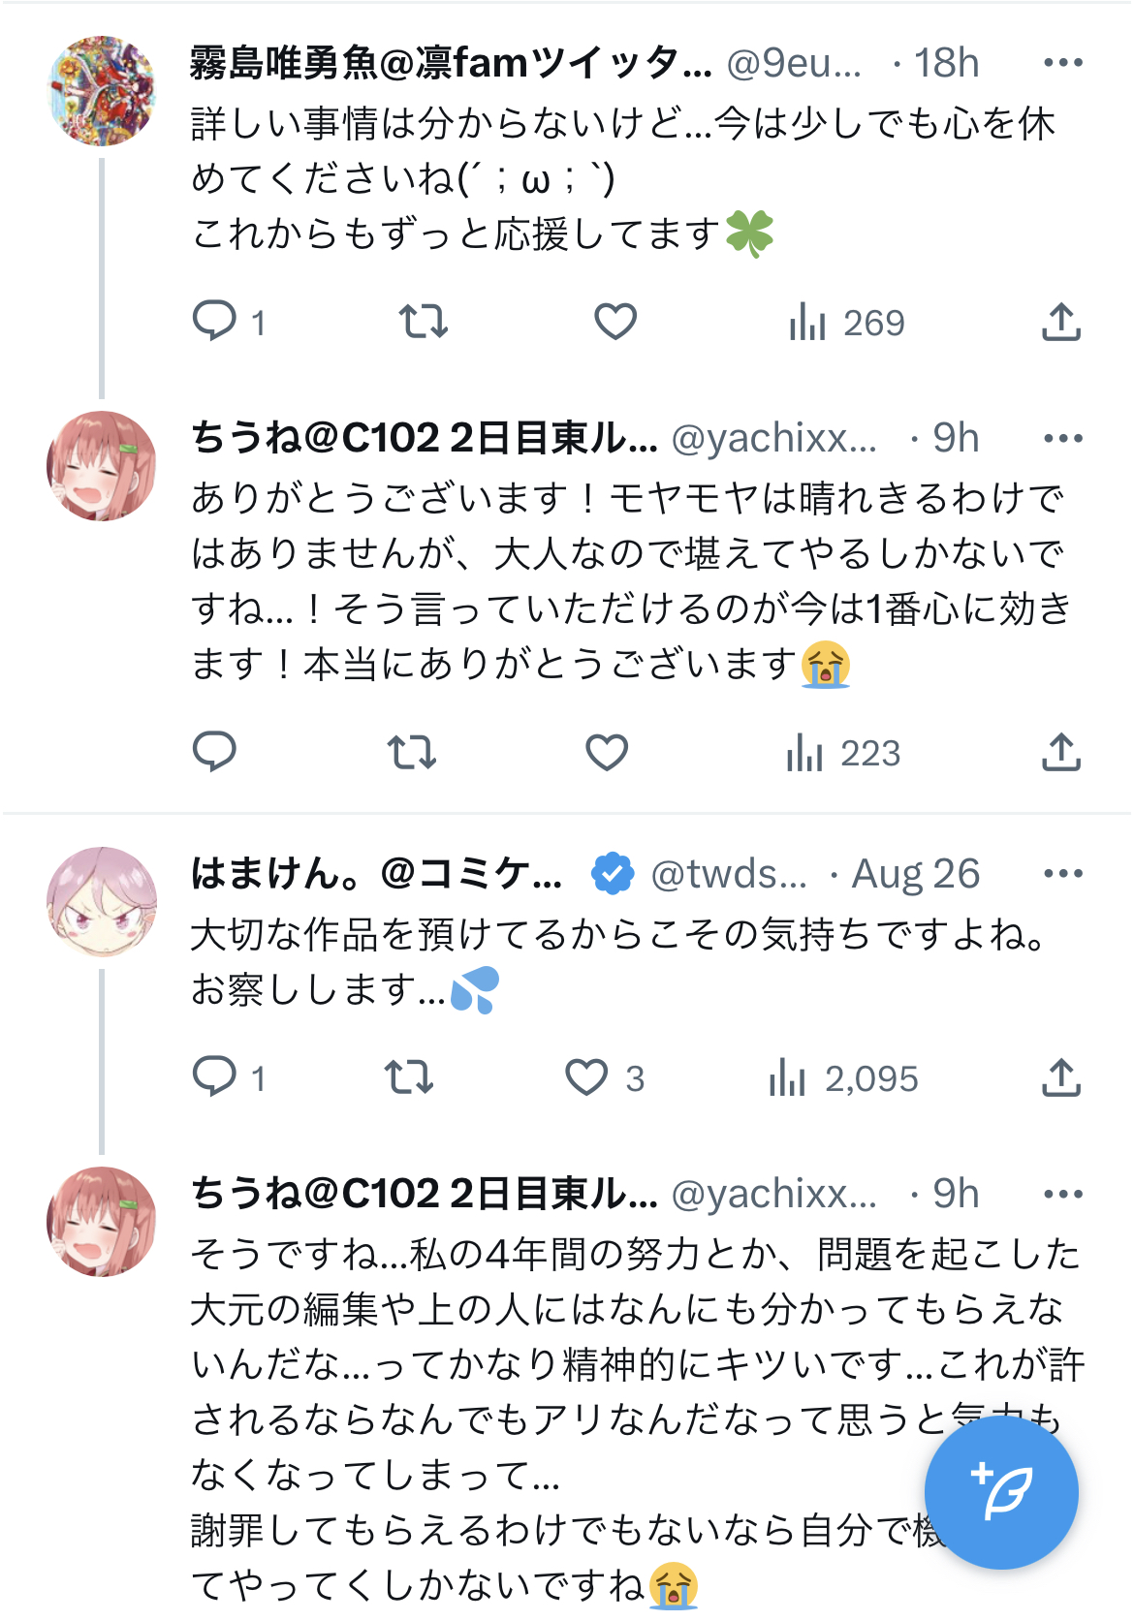Open the @9eu... username link

click(794, 63)
